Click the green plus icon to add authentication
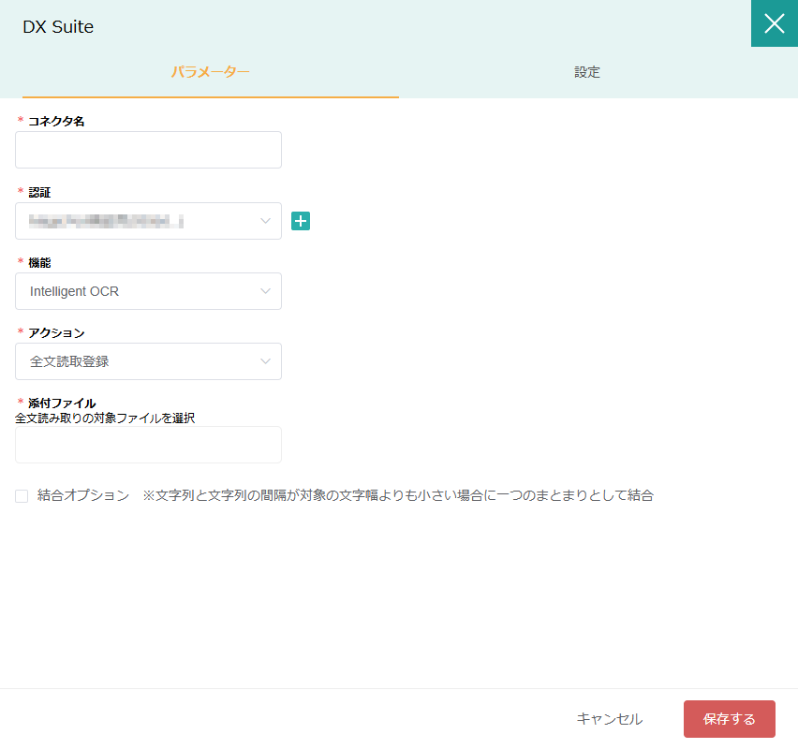Viewport: 798px width, 749px height. [x=301, y=221]
